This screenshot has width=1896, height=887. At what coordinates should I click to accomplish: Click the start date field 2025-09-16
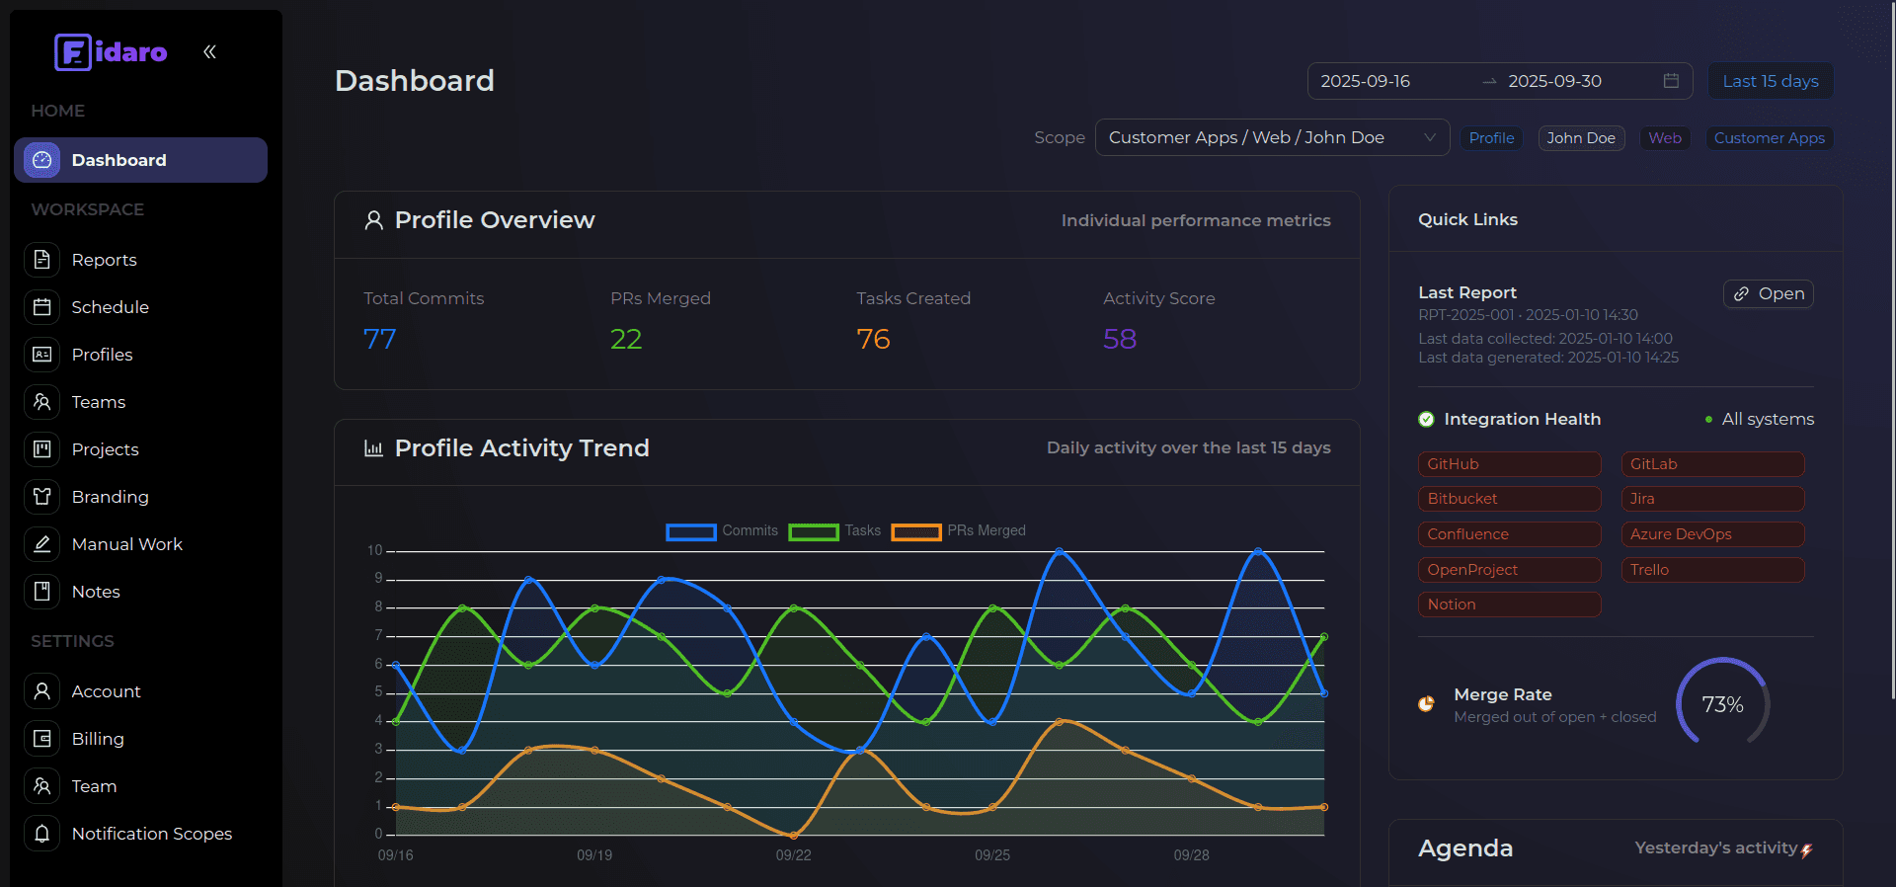coord(1366,81)
